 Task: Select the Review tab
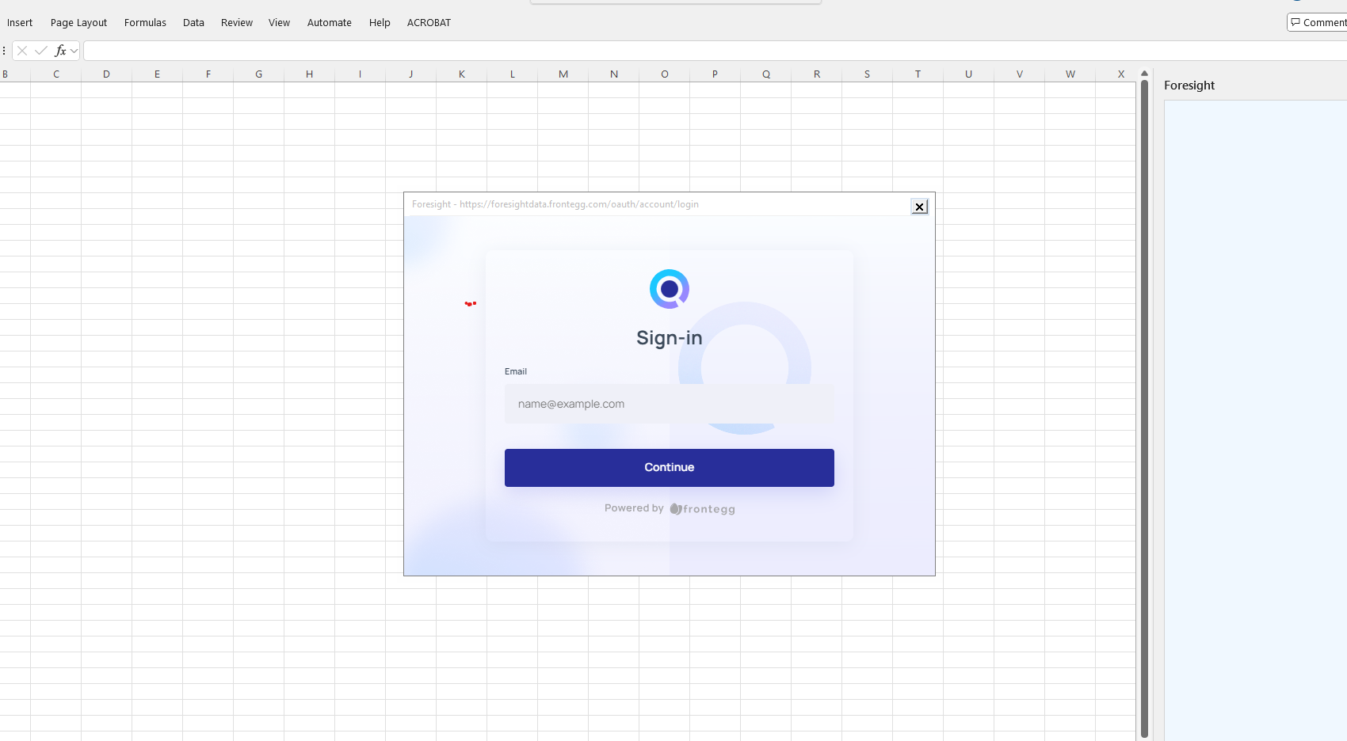click(237, 22)
